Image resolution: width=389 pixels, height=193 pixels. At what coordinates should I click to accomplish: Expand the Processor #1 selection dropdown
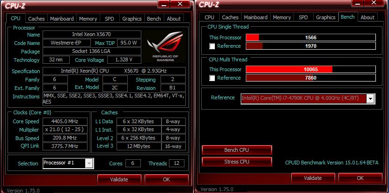(89, 163)
